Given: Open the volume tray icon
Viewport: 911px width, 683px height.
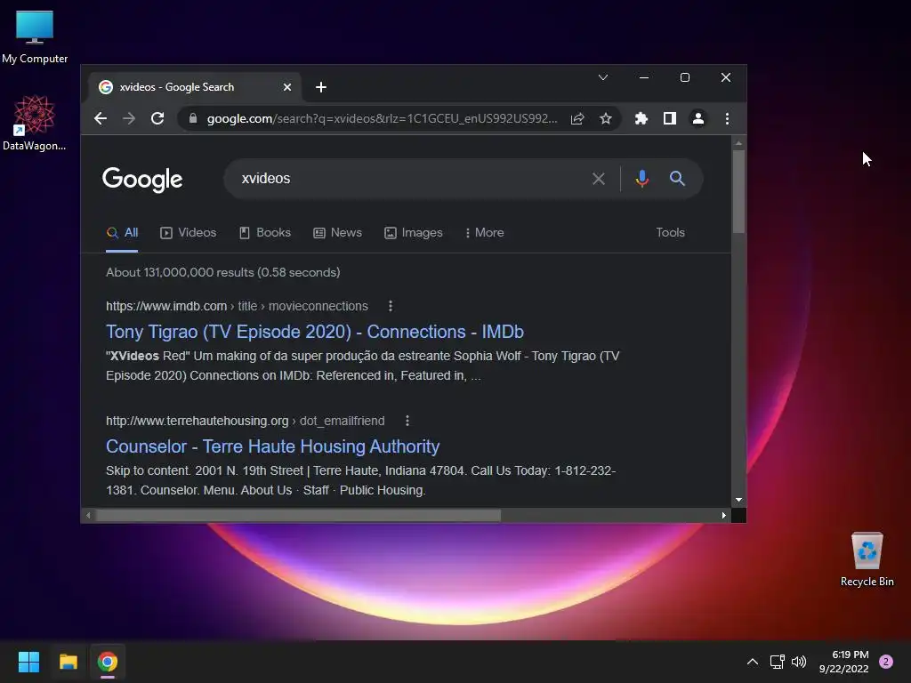Looking at the screenshot, I should coord(799,662).
